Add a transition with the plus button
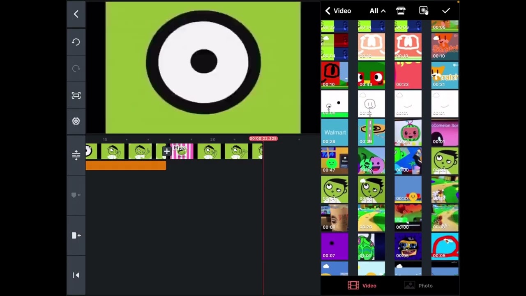The width and height of the screenshot is (526, 296). pyautogui.click(x=166, y=152)
